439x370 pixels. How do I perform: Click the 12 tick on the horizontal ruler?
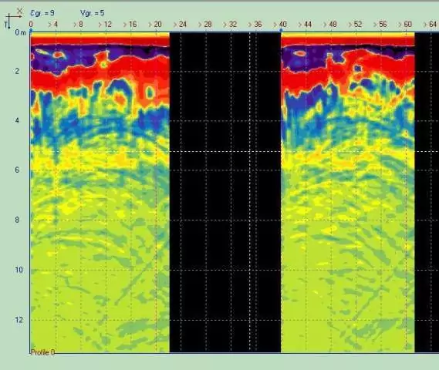point(105,25)
